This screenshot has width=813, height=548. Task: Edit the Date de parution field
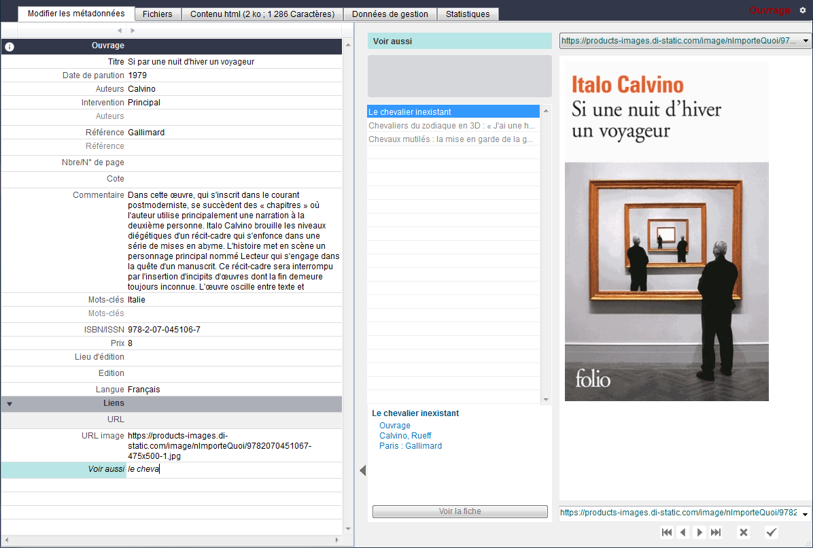(x=235, y=75)
